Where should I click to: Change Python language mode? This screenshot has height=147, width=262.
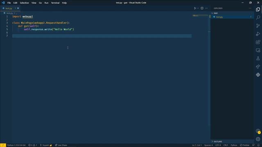(x=234, y=145)
